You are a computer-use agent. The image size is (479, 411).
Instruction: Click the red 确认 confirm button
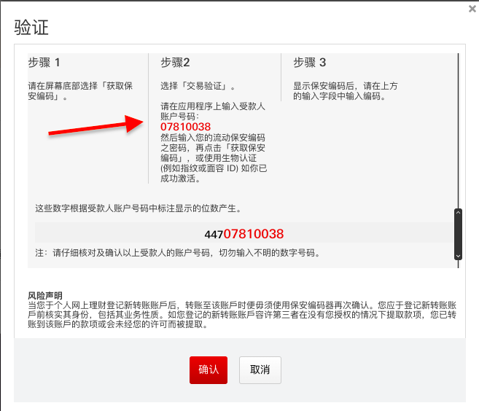tap(209, 369)
